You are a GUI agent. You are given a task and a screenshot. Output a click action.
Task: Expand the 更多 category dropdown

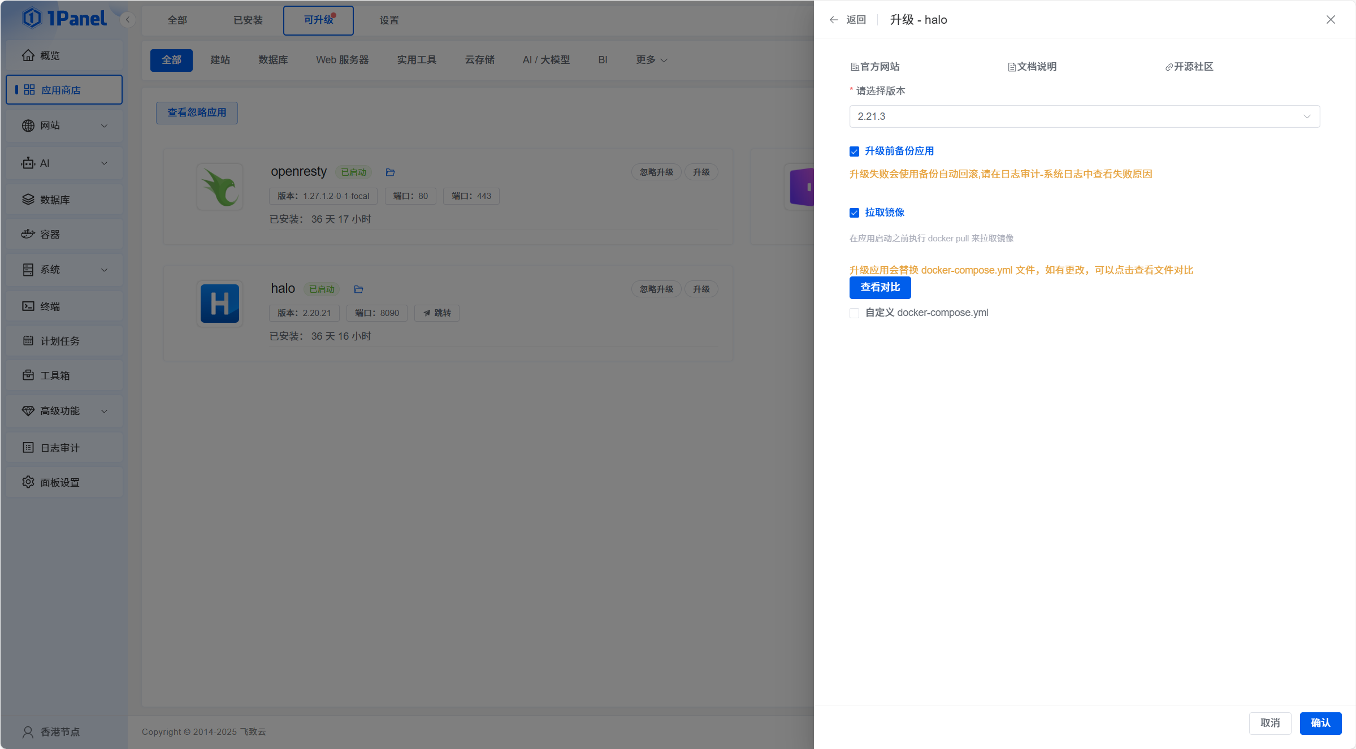click(650, 59)
